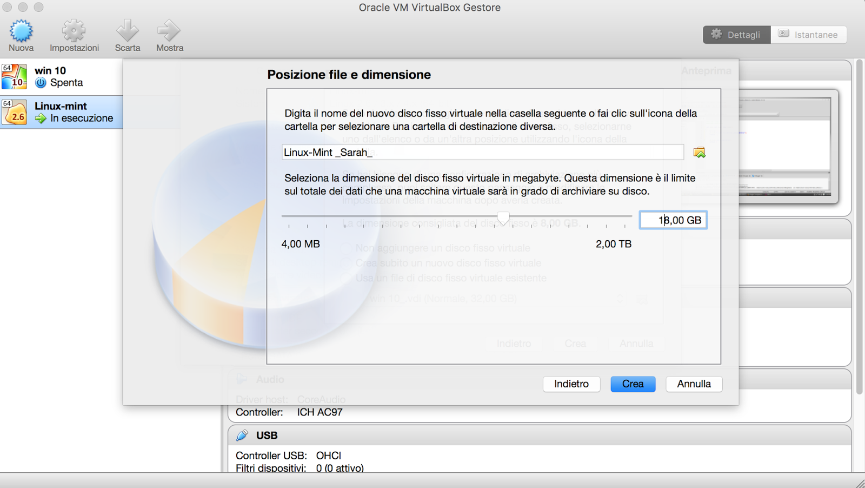Select the win 10 machine icon
The image size is (865, 488).
[x=15, y=76]
